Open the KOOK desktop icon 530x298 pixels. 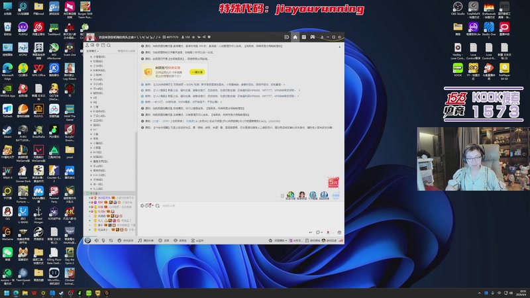point(458,70)
